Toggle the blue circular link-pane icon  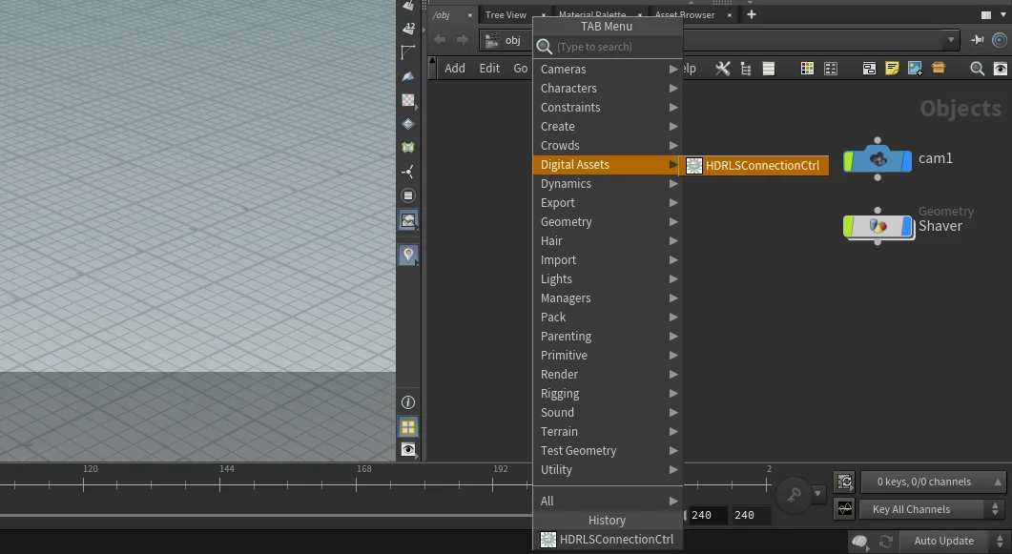pyautogui.click(x=999, y=40)
